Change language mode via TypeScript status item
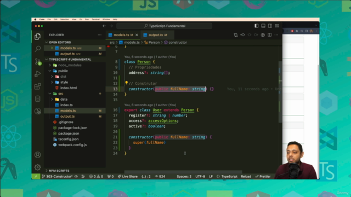Viewport: 351px width, 197px height. click(229, 176)
